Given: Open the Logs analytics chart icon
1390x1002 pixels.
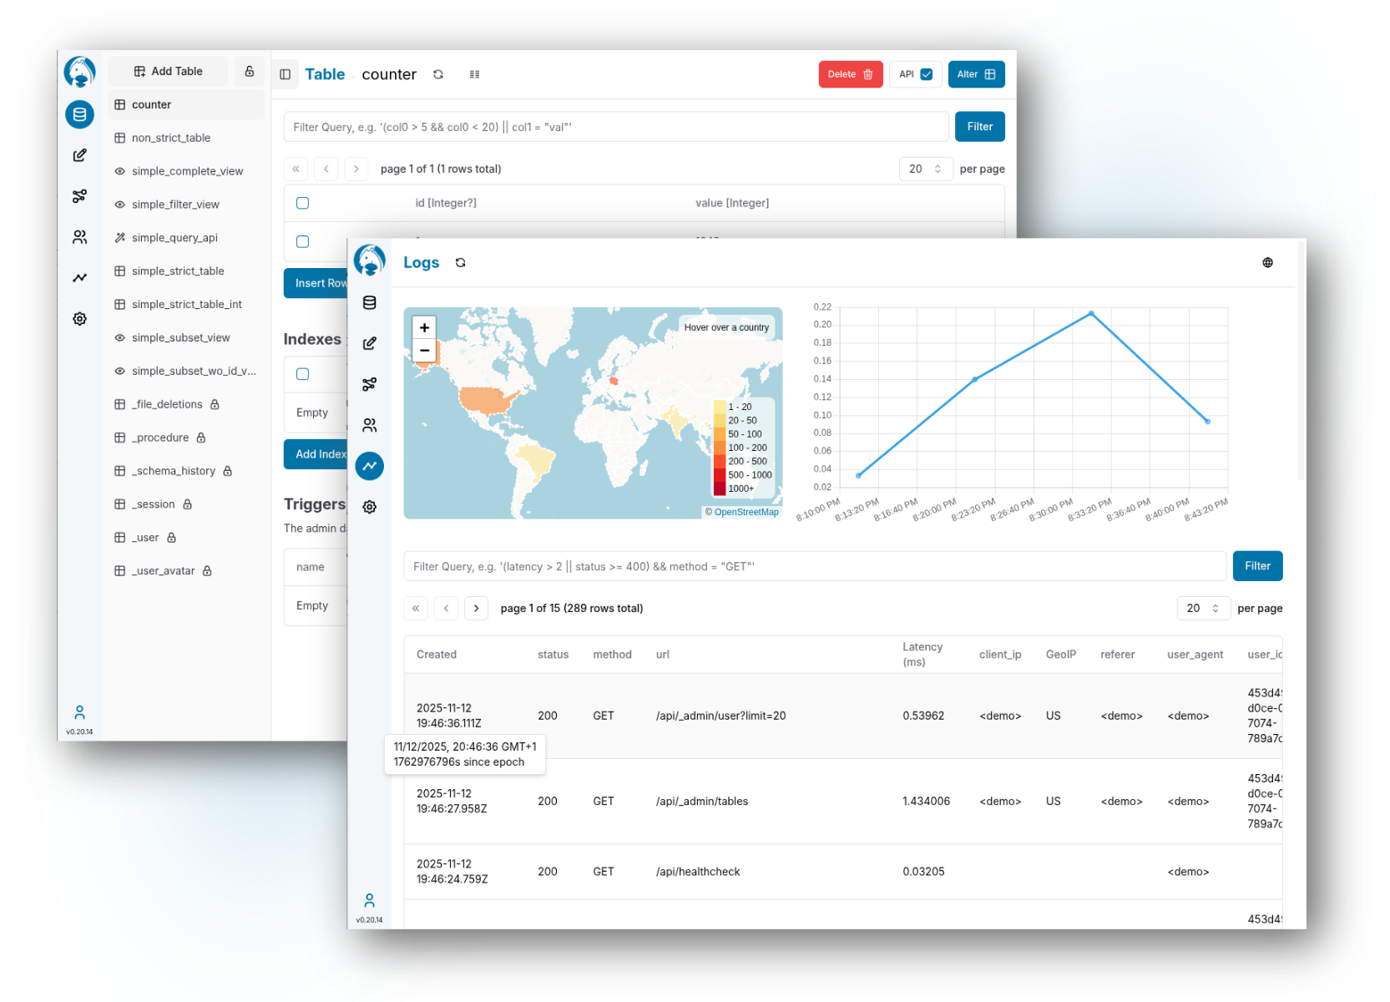Looking at the screenshot, I should tap(370, 465).
